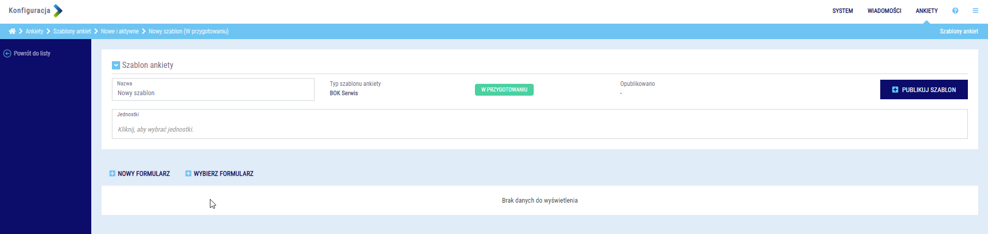
Task: Click the W PRZYGOTOWANIU status badge
Action: (x=504, y=90)
